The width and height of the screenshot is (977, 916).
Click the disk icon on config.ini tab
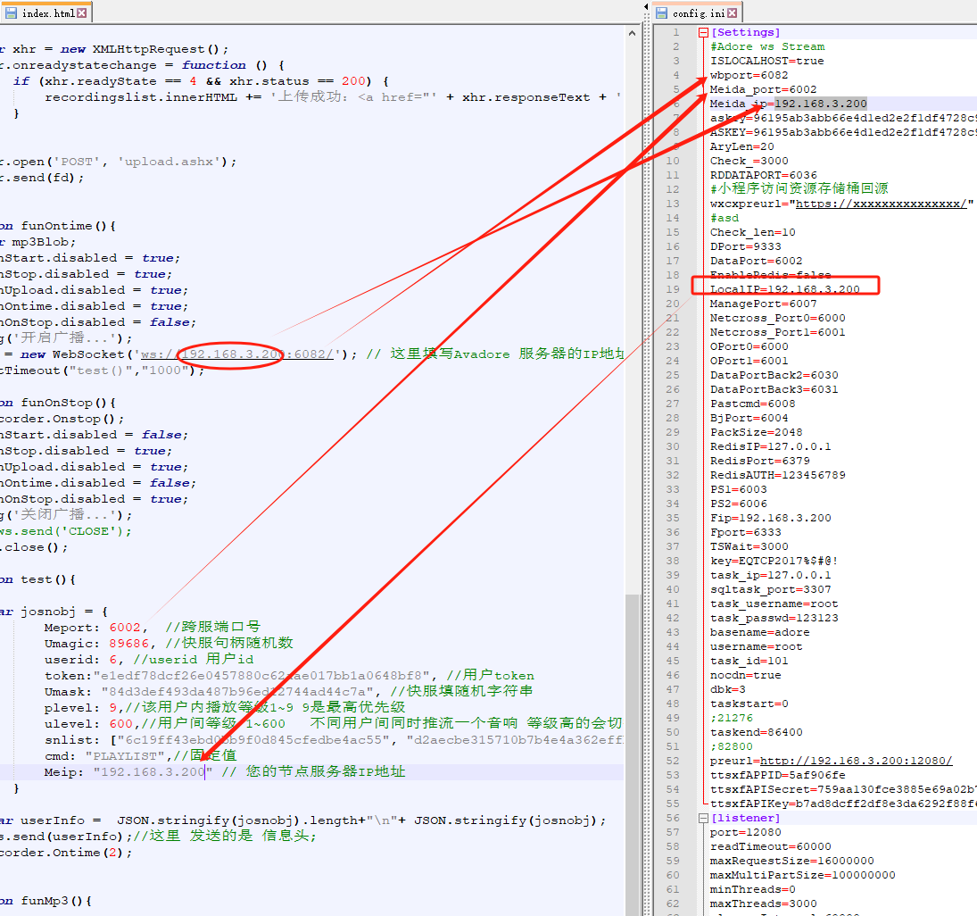(661, 12)
